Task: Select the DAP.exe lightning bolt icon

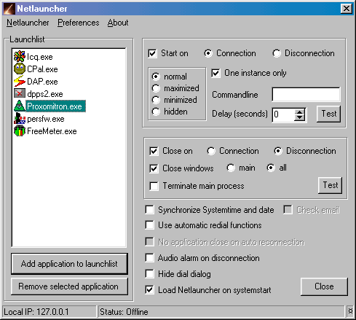Action: click(x=20, y=81)
